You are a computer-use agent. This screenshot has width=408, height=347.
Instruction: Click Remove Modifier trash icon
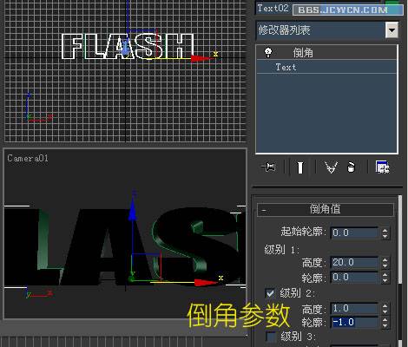click(x=351, y=167)
